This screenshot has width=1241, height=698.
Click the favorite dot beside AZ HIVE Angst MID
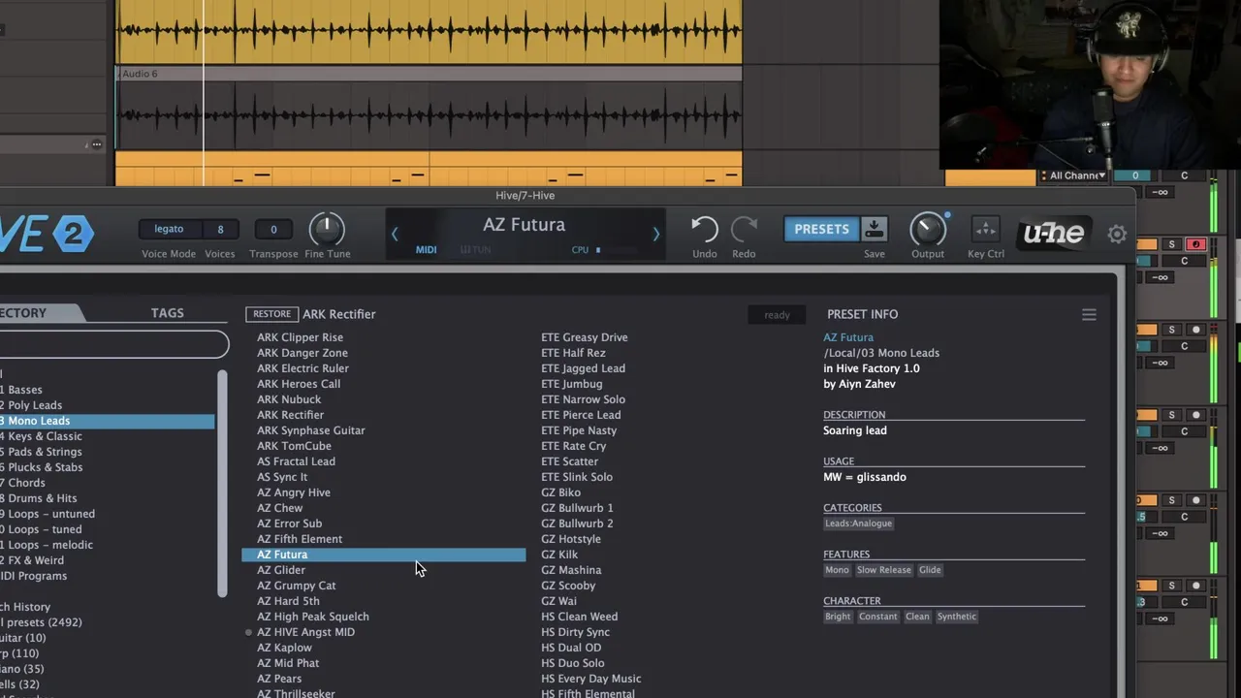pyautogui.click(x=250, y=632)
